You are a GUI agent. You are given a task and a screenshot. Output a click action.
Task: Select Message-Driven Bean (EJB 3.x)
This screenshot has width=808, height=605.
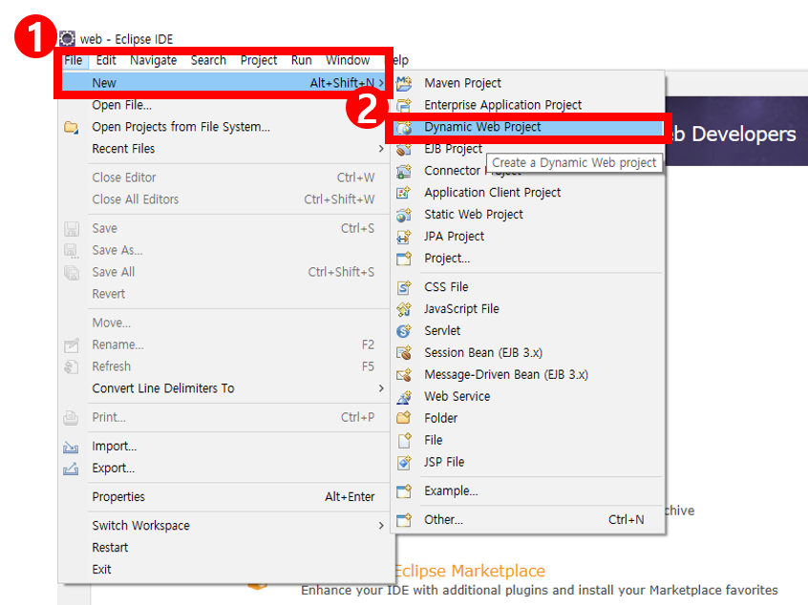(x=527, y=374)
